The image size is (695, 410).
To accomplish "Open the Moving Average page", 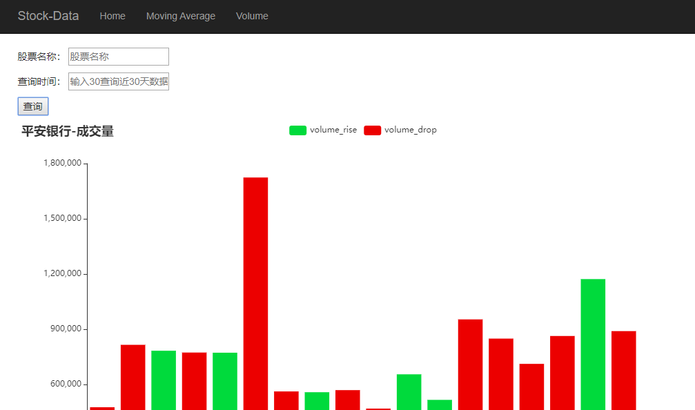I will (x=181, y=16).
